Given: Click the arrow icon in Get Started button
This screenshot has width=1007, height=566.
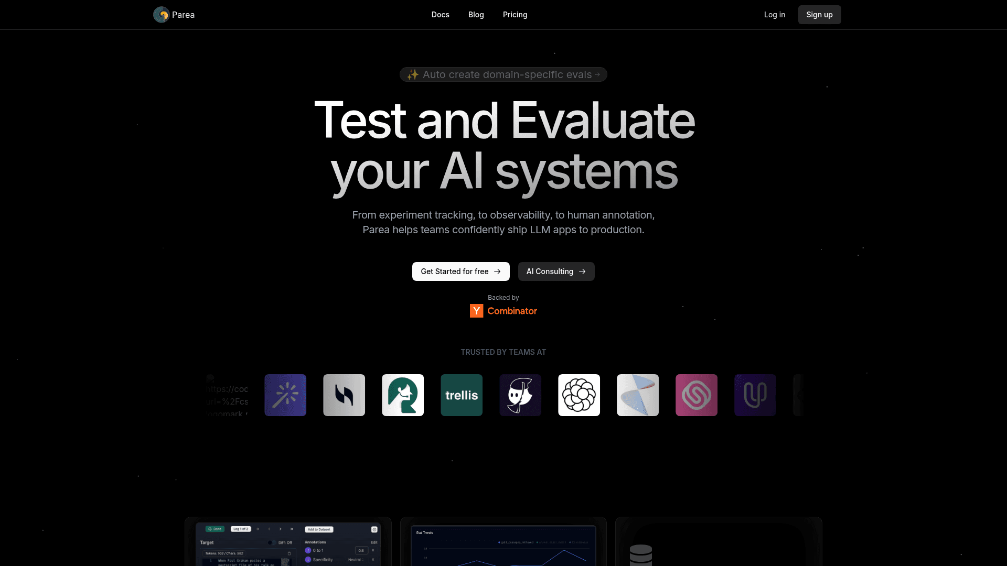Looking at the screenshot, I should [497, 271].
